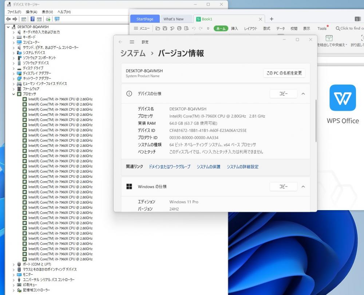Collapse the DESKTOP-BQ4VMSH root node
The width and height of the screenshot is (364, 295).
(8, 27)
